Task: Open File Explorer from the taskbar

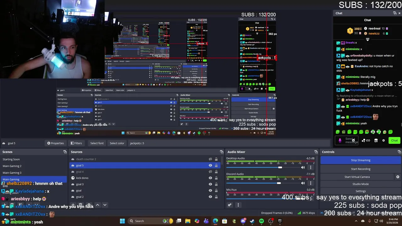Action: click(x=188, y=221)
